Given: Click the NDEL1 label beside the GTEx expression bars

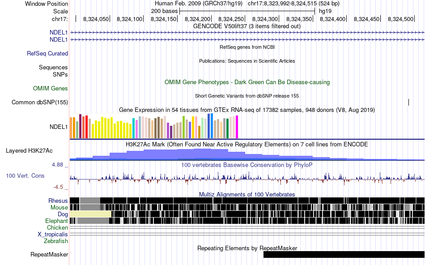Looking at the screenshot, I should (x=59, y=127).
